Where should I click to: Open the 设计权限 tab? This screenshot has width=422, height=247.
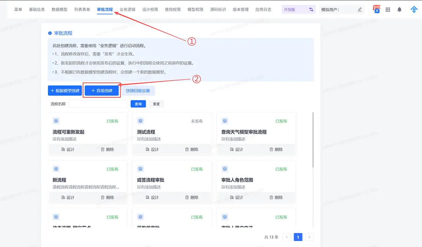pyautogui.click(x=150, y=9)
